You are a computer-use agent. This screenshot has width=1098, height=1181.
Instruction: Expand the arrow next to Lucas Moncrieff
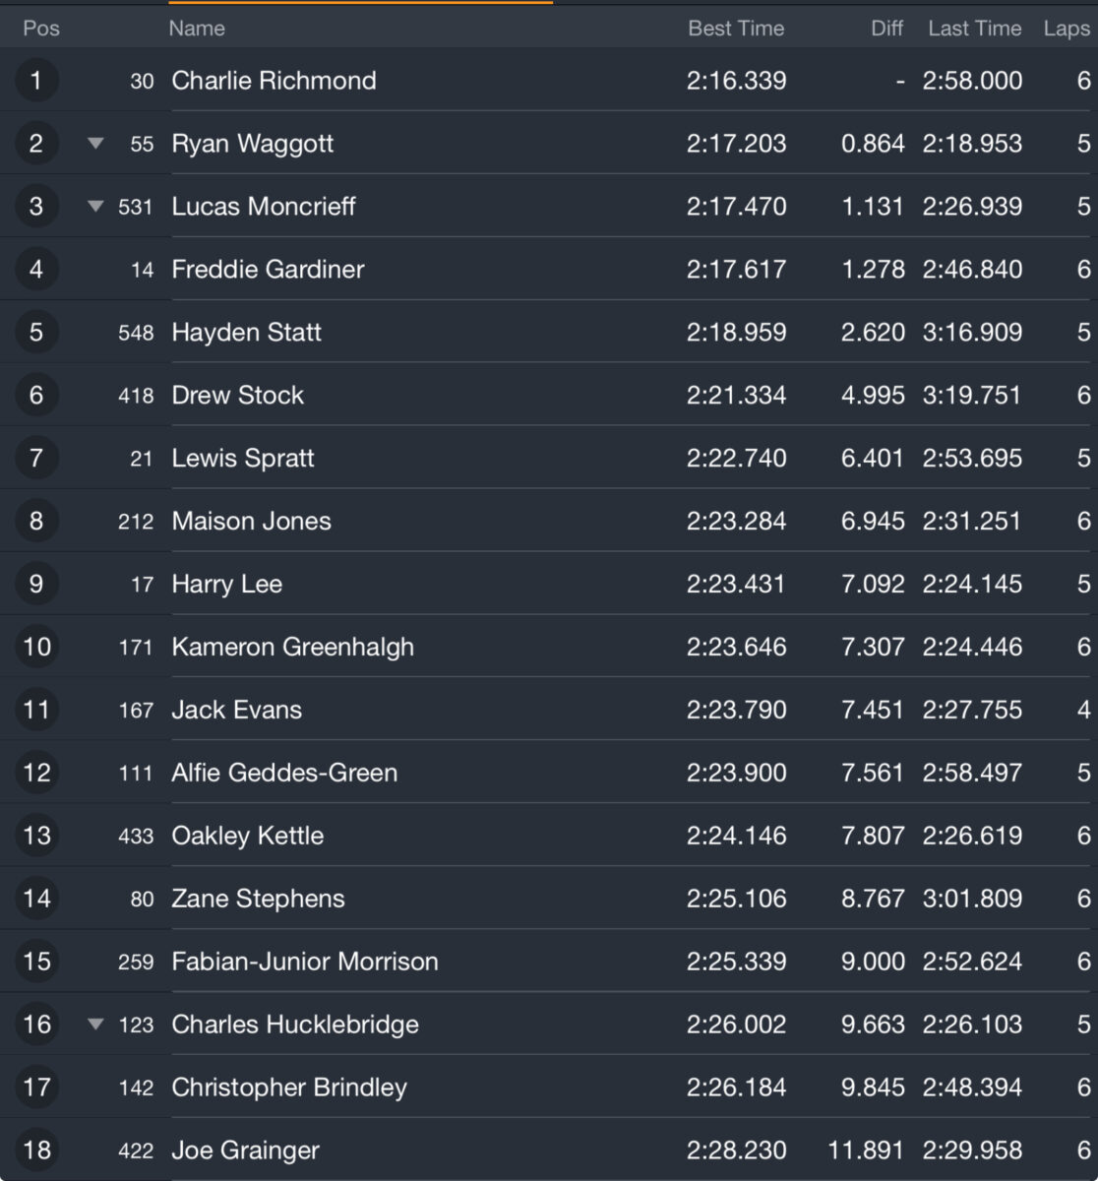[95, 207]
